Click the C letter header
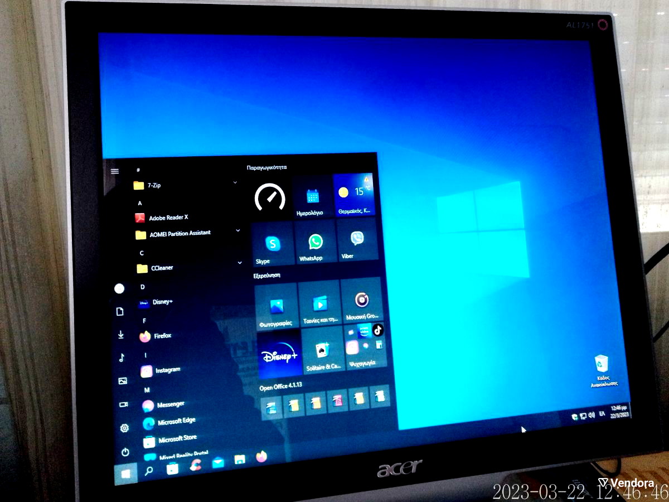Image resolution: width=669 pixels, height=502 pixels. [x=142, y=253]
